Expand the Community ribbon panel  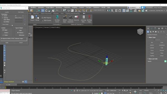[57, 24]
